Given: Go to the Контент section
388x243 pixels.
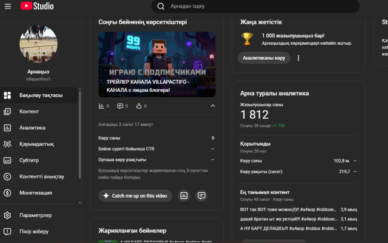Looking at the screenshot, I should [x=39, y=112].
